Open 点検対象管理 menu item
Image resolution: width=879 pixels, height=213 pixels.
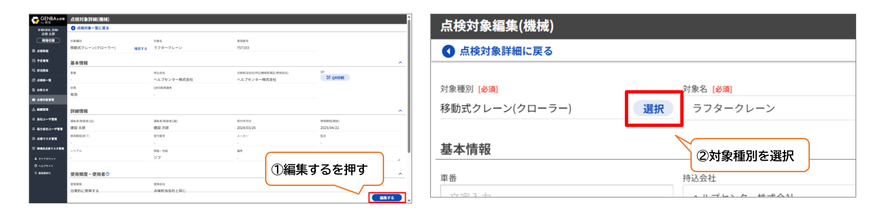click(48, 99)
